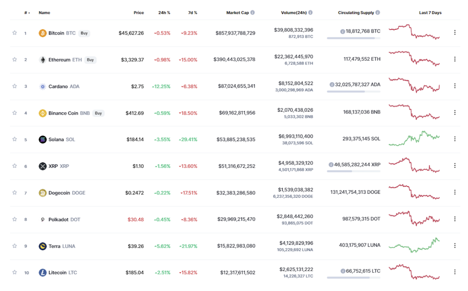Click the Volume(24h) info icon
Image resolution: width=468 pixels, height=291 pixels.
coord(310,13)
